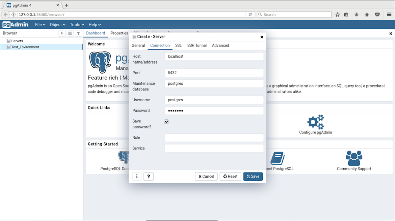
Task: Switch to the SSL tab
Action: [178, 46]
